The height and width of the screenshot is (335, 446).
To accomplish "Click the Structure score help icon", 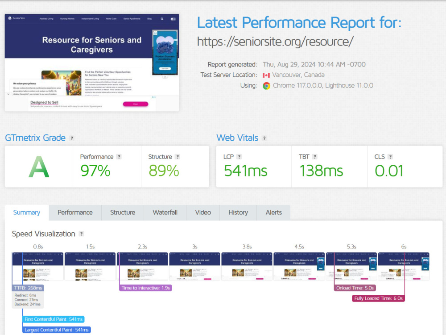I will pyautogui.click(x=178, y=157).
